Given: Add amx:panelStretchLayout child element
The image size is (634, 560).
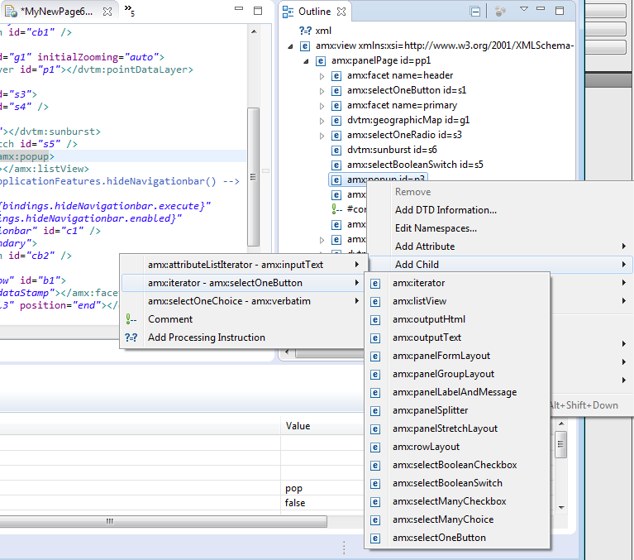Looking at the screenshot, I should click(457, 428).
